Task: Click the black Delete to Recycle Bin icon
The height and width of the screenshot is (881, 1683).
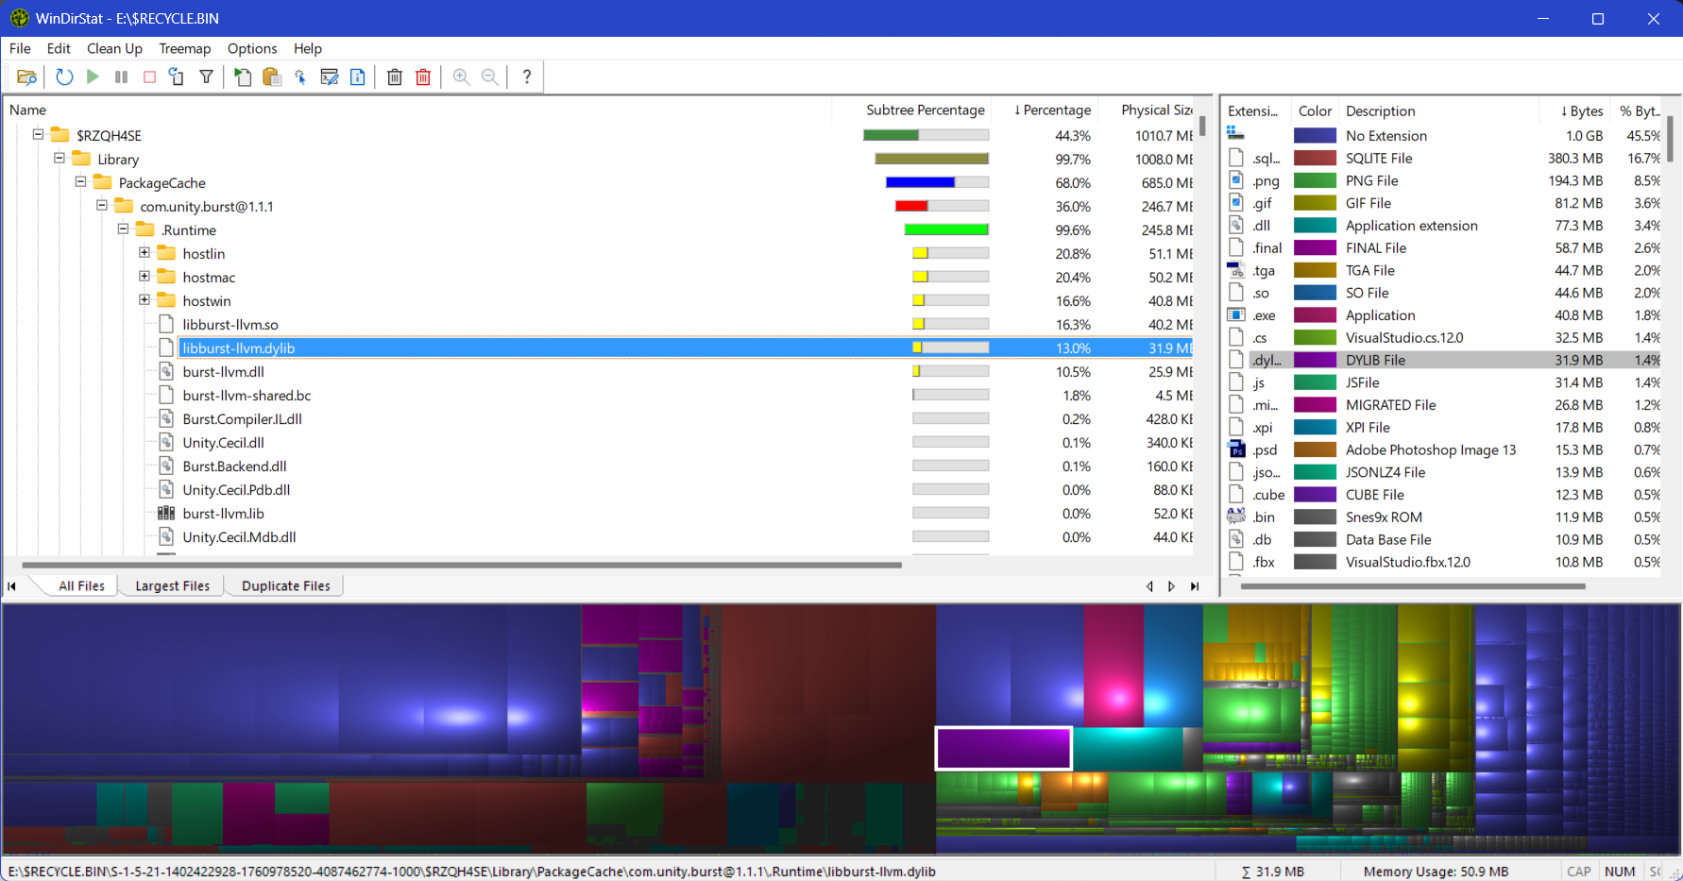Action: tap(395, 77)
